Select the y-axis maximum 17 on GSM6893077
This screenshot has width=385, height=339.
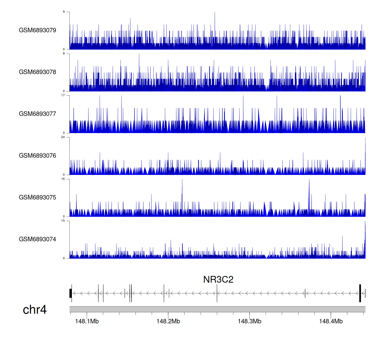[x=63, y=95]
